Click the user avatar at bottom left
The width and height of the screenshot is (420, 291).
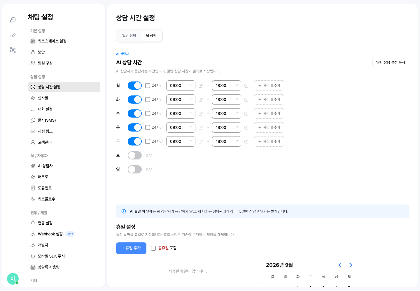[x=13, y=279]
